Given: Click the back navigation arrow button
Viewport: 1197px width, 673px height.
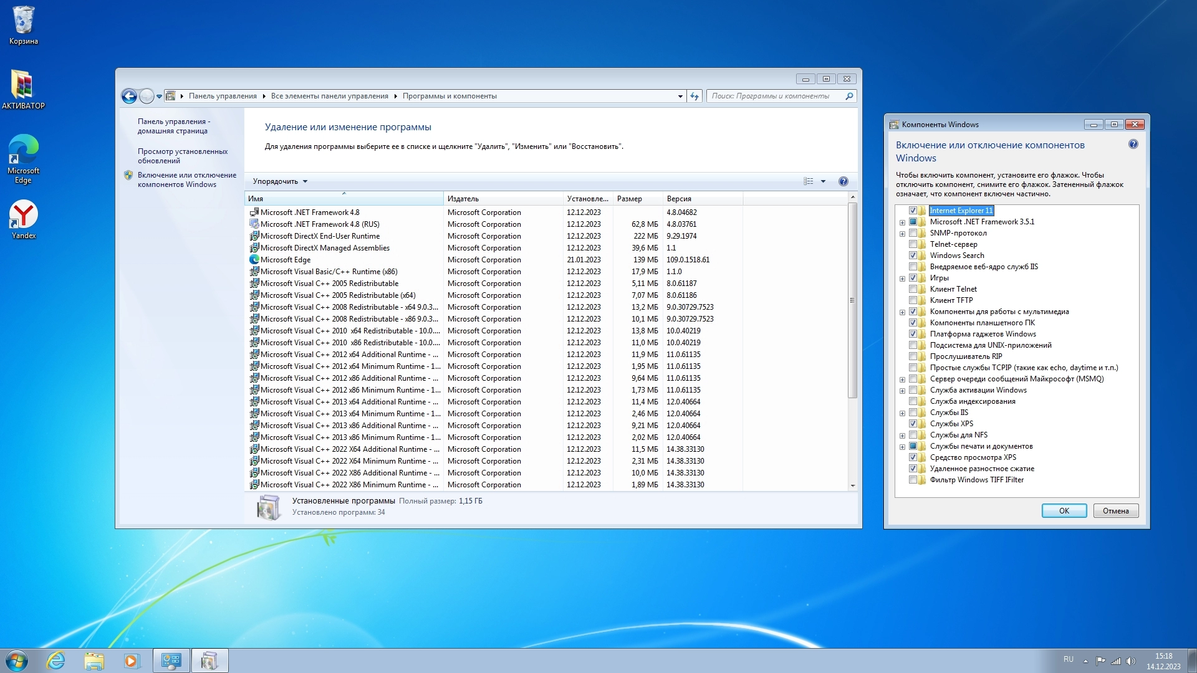Looking at the screenshot, I should click(129, 96).
